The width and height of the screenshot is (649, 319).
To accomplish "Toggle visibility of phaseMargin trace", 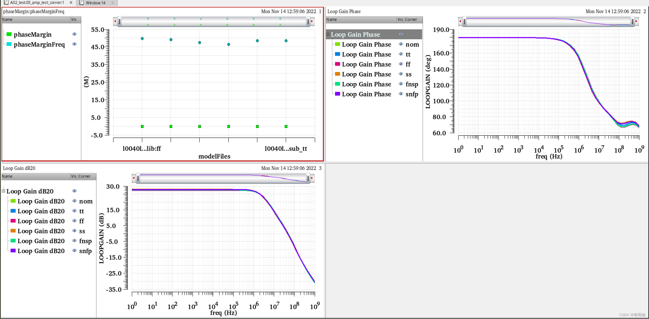I will point(74,34).
